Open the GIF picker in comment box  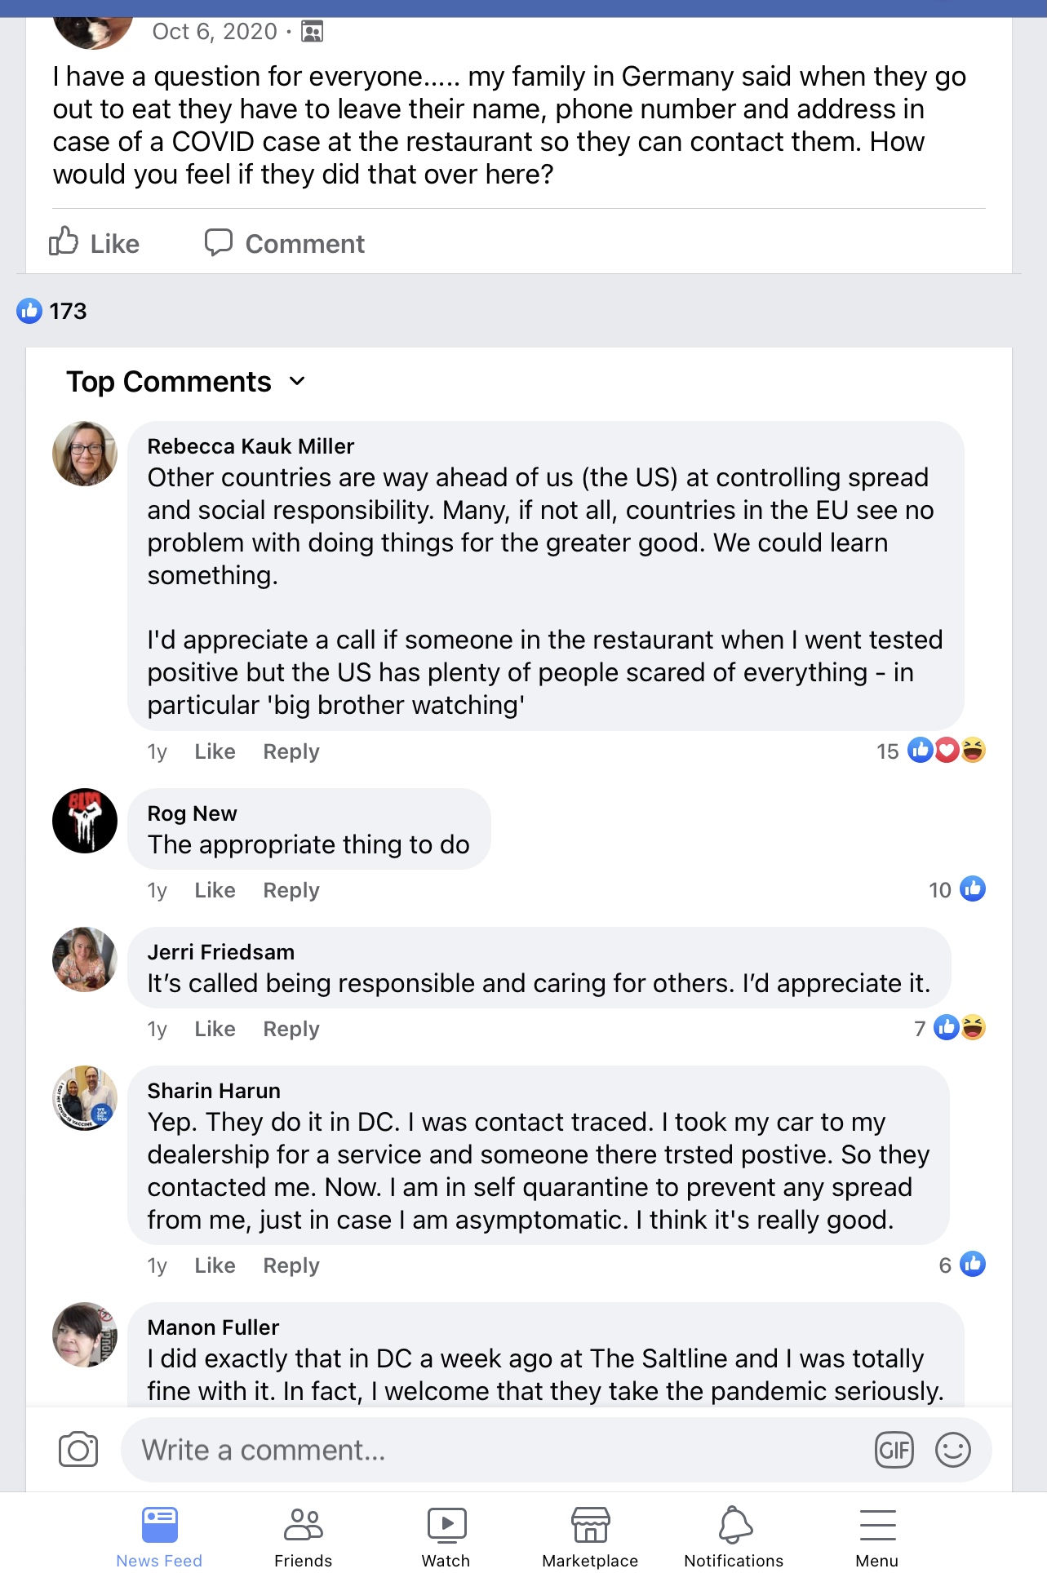coord(894,1450)
